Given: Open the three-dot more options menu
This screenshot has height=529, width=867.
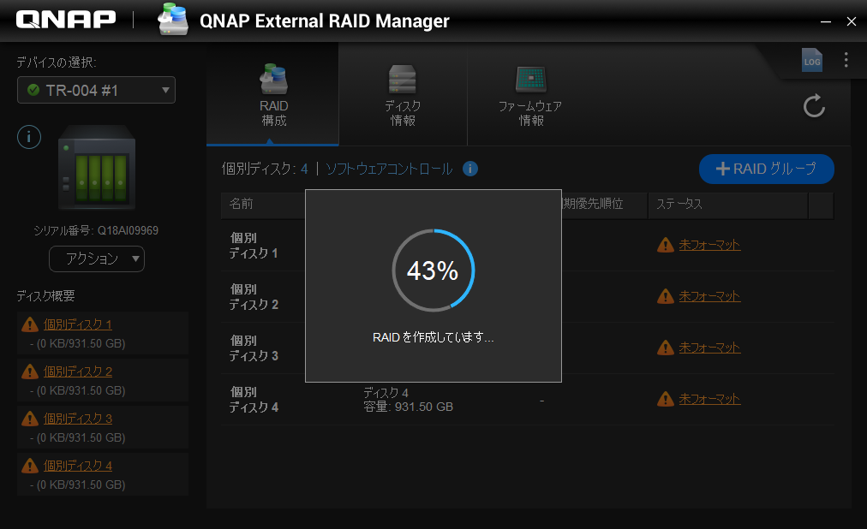Looking at the screenshot, I should (x=846, y=60).
